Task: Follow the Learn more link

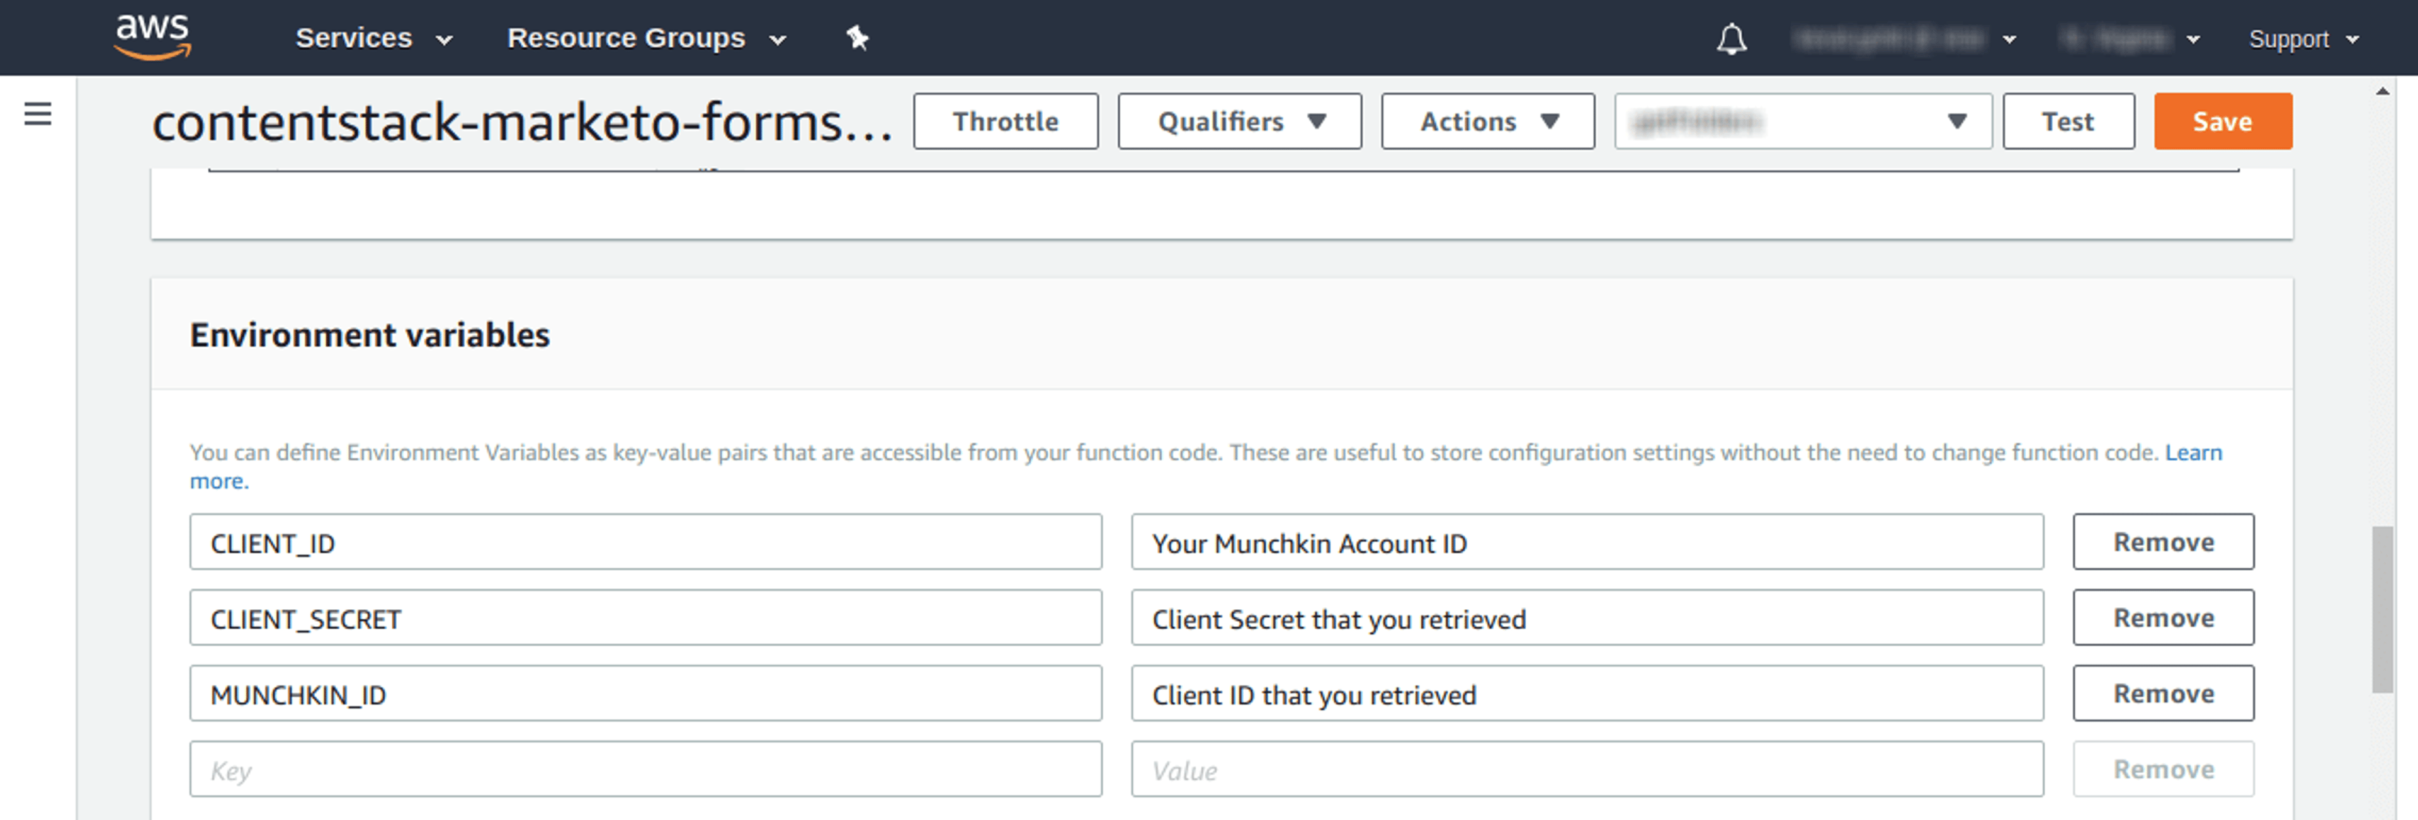Action: 2193,453
